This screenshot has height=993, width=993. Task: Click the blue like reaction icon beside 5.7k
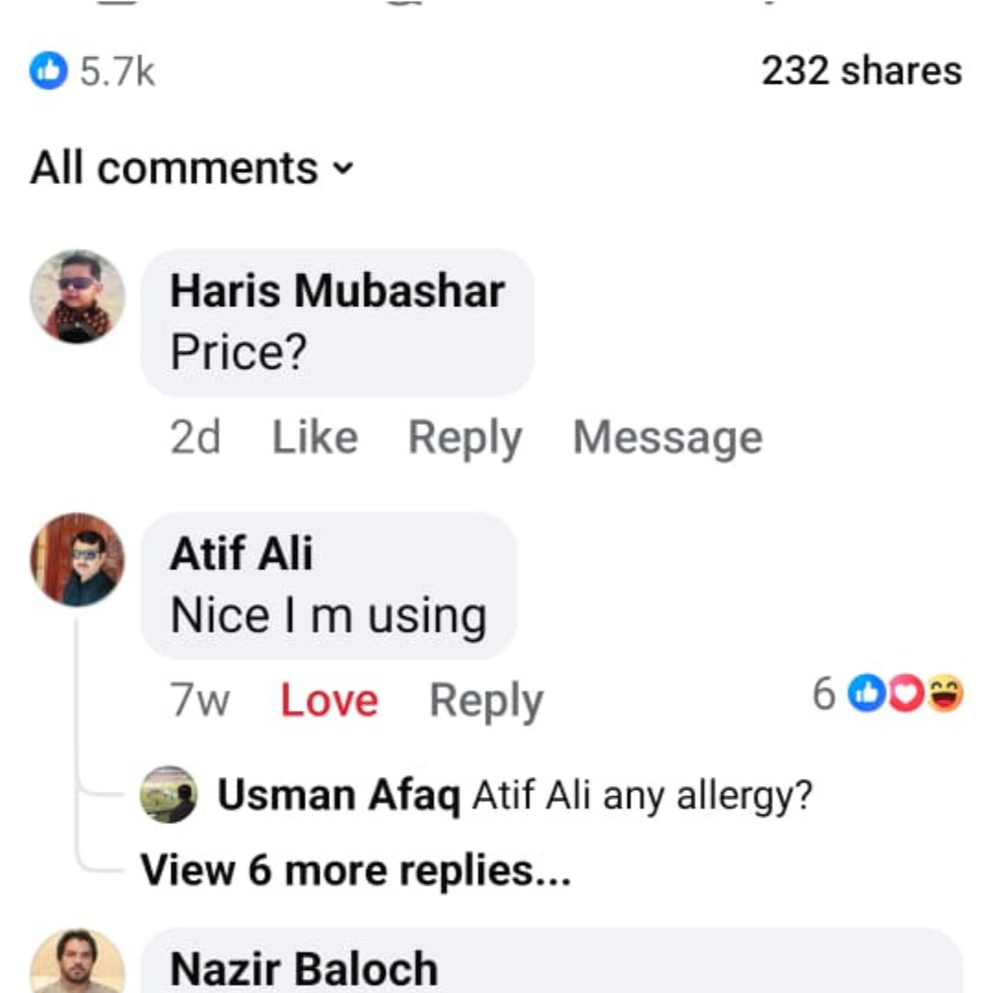coord(49,71)
